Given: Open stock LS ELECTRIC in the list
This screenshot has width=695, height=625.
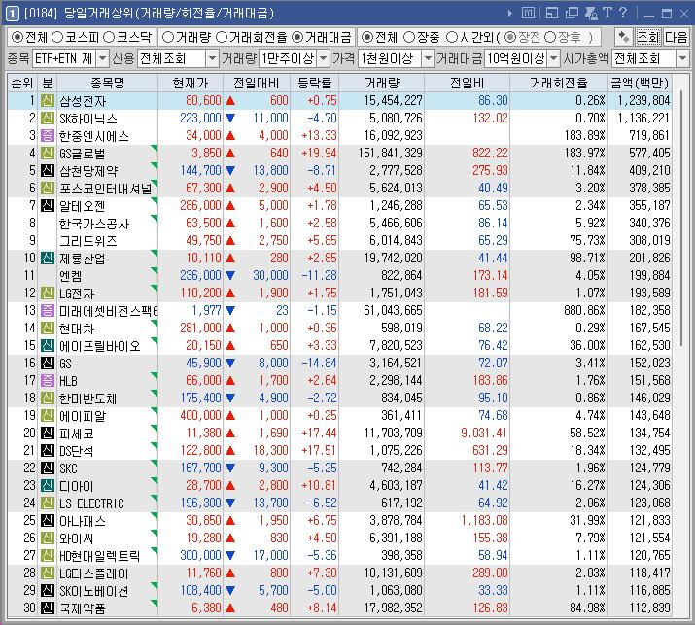Looking at the screenshot, I should pyautogui.click(x=91, y=503).
